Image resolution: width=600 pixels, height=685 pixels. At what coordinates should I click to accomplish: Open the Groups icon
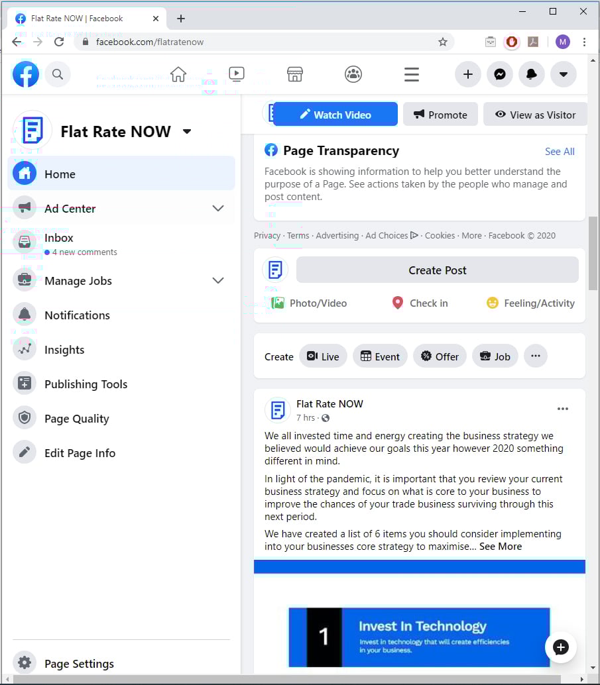coord(353,74)
